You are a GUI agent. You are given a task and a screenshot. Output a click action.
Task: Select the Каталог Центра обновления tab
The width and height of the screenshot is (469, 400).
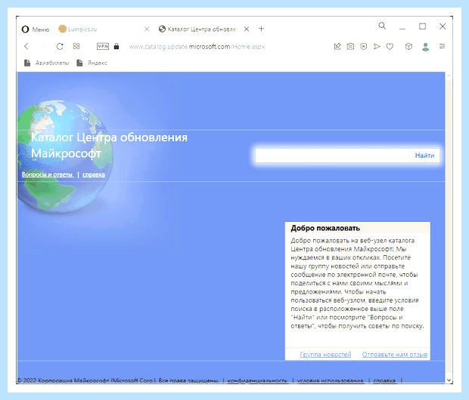pos(197,29)
